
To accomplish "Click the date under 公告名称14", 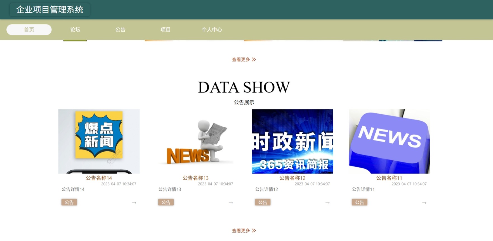I will [x=119, y=184].
